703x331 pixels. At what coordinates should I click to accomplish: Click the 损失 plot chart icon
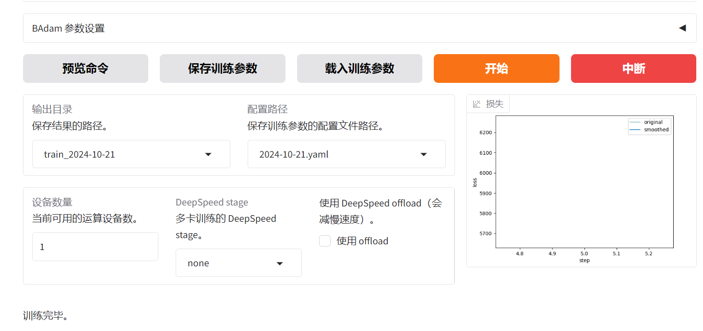click(477, 104)
